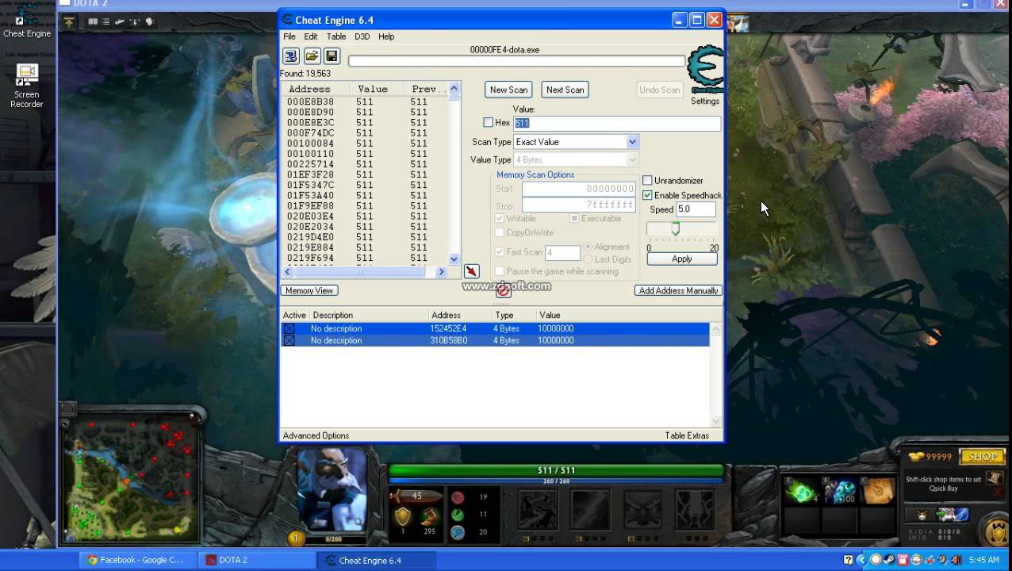The image size is (1012, 571).
Task: Click the open file folder icon in Cheat Engine
Action: [x=312, y=56]
